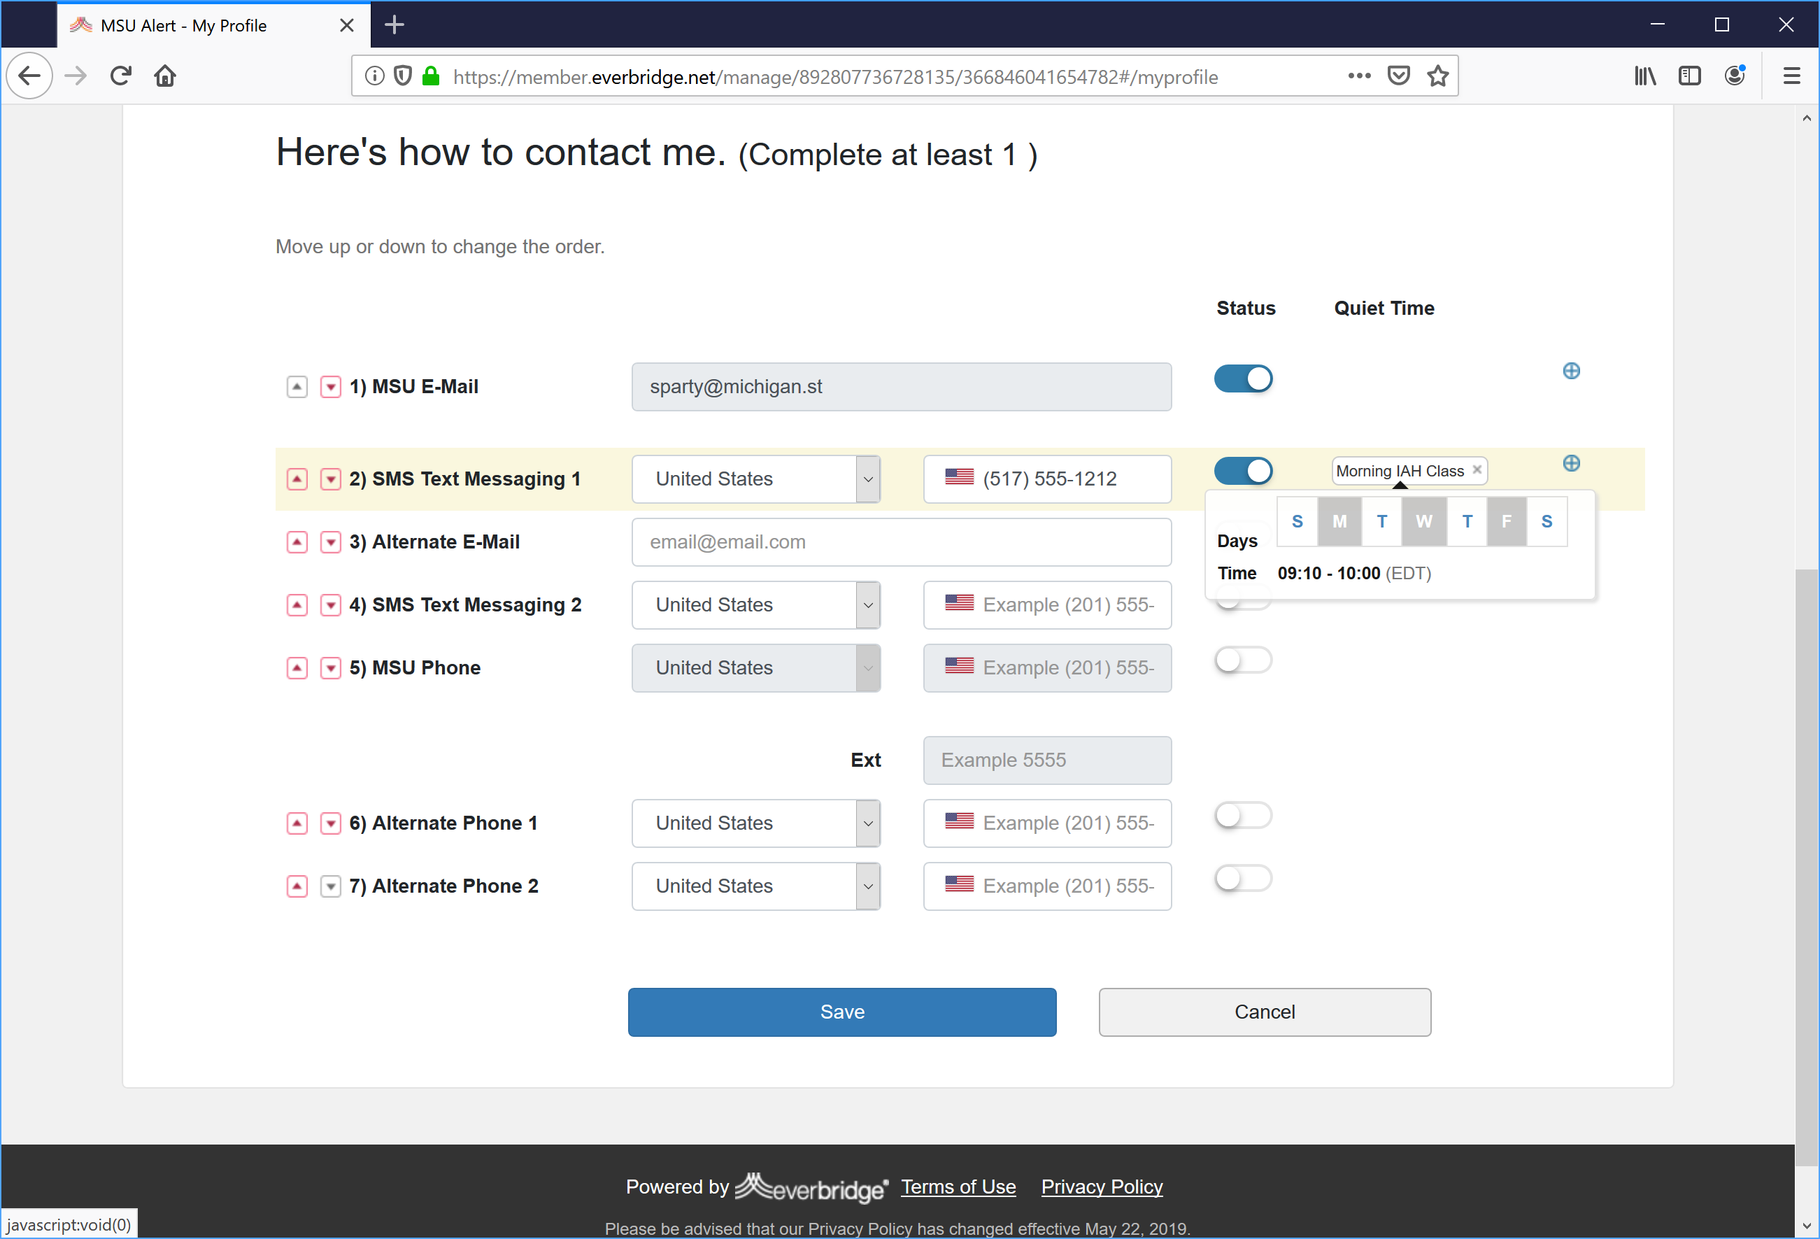
Task: Click the Cancel button
Action: 1265,1012
